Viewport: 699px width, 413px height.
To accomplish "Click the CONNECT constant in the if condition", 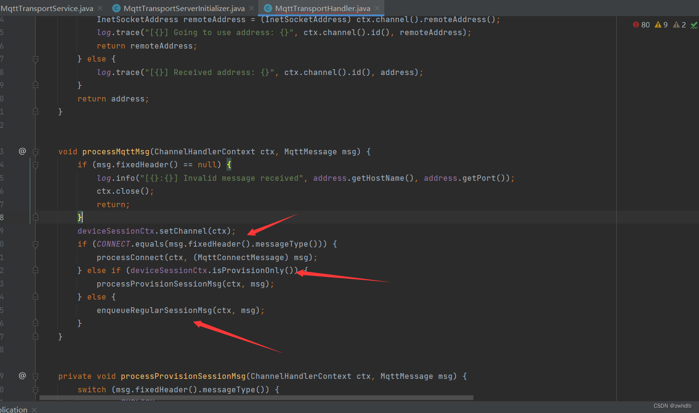I will pos(114,244).
